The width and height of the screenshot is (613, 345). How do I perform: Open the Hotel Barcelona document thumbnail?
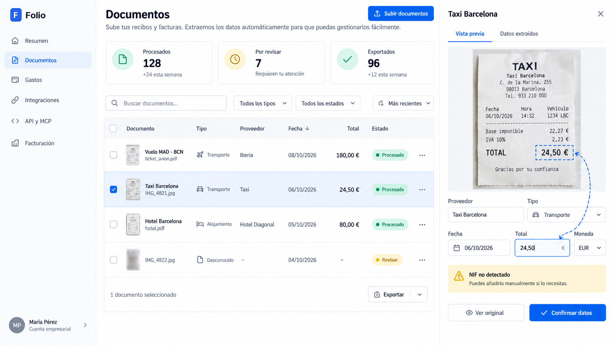click(x=133, y=224)
